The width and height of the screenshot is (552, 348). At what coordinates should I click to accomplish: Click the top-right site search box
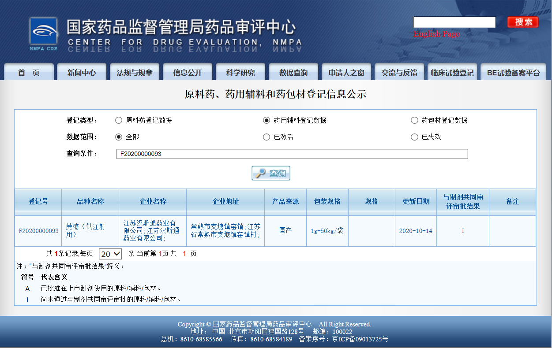coord(454,22)
